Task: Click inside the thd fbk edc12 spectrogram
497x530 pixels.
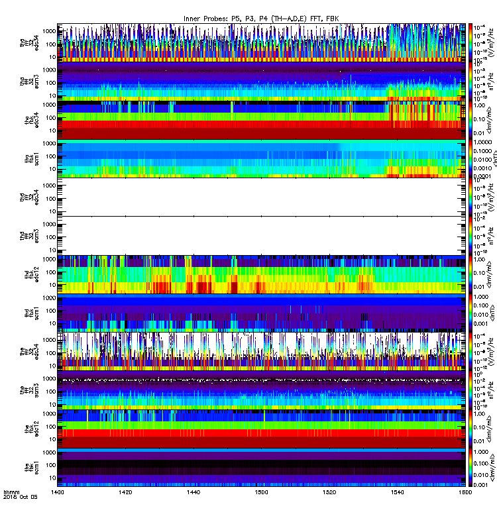Action: click(x=261, y=274)
